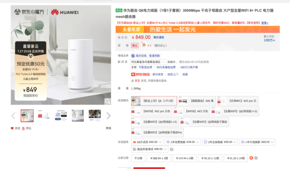Select variant 【全屋WIFI】Q6(网线版1+5)

click(x=155, y=122)
